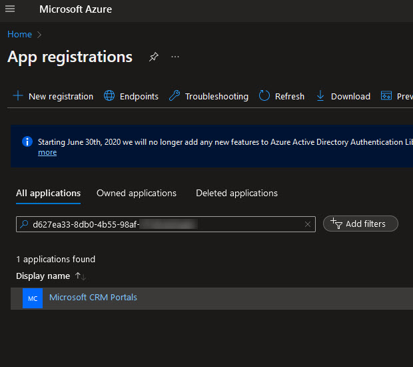The height and width of the screenshot is (367, 413).
Task: Click the application ID search field
Action: click(166, 224)
